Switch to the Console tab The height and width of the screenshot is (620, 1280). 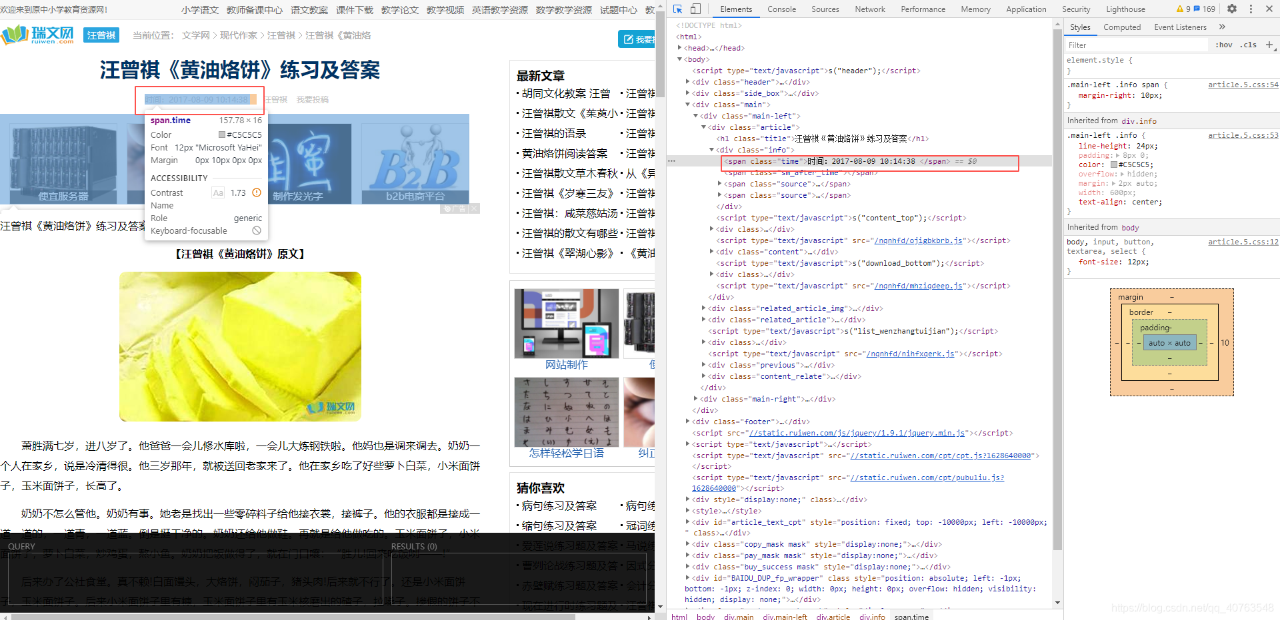click(x=781, y=9)
